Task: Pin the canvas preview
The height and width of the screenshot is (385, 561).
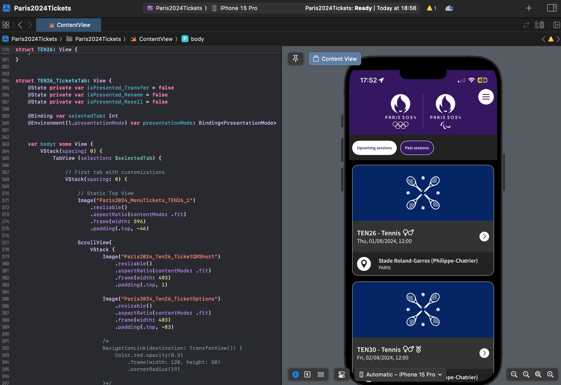Action: coord(296,59)
